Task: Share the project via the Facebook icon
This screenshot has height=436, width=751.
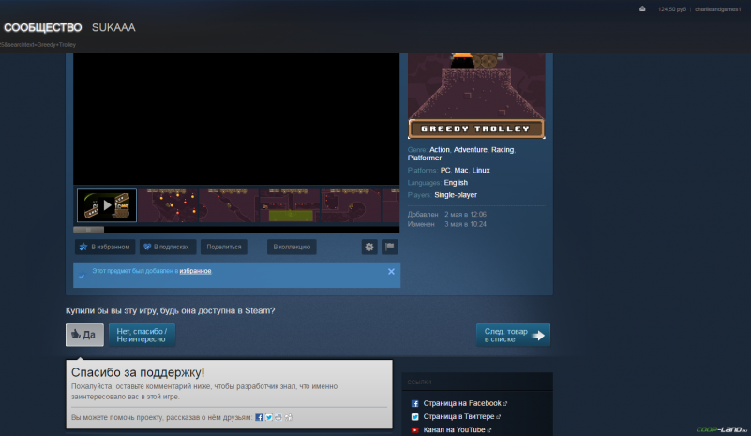Action: tap(259, 418)
